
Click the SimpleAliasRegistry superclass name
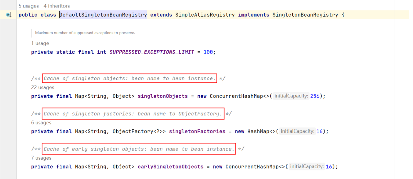(205, 15)
